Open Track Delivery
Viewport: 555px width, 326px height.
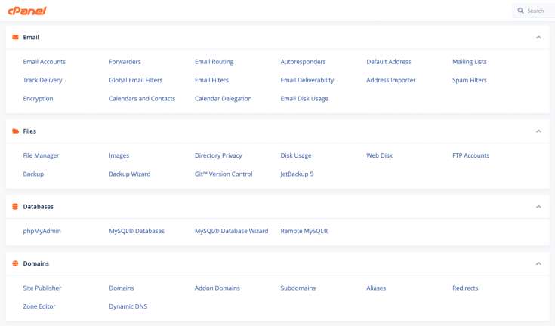(42, 80)
